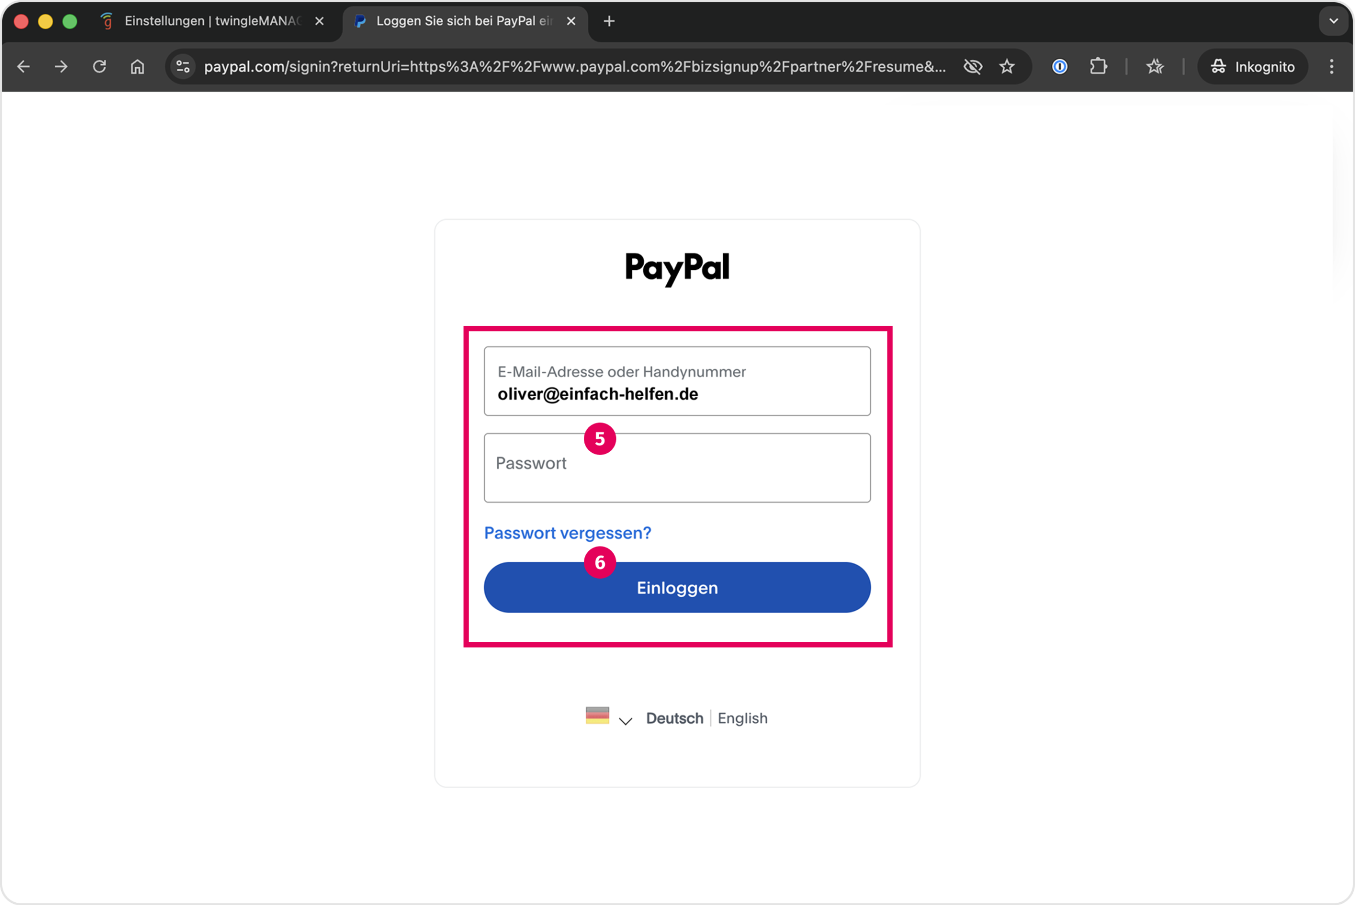This screenshot has height=905, width=1355.
Task: Open the 1Password extension icon
Action: pyautogui.click(x=1060, y=67)
